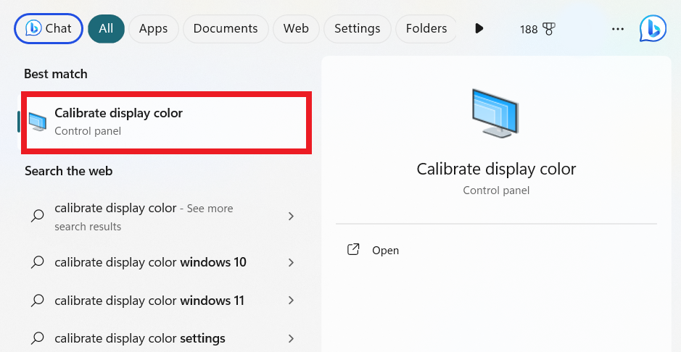Select the calibrate display color settings suggestion
The width and height of the screenshot is (681, 352).
[x=163, y=338]
